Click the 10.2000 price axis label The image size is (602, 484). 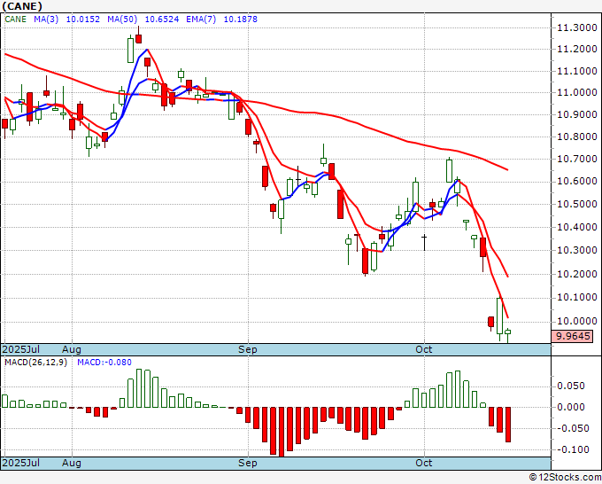pos(577,274)
